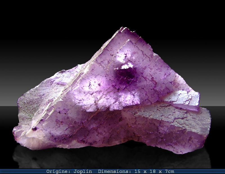Screen dimensions: 225x174
Task: Click the 'Dimensions: 15 x 18 x 7cm' text
Action: (136, 171)
